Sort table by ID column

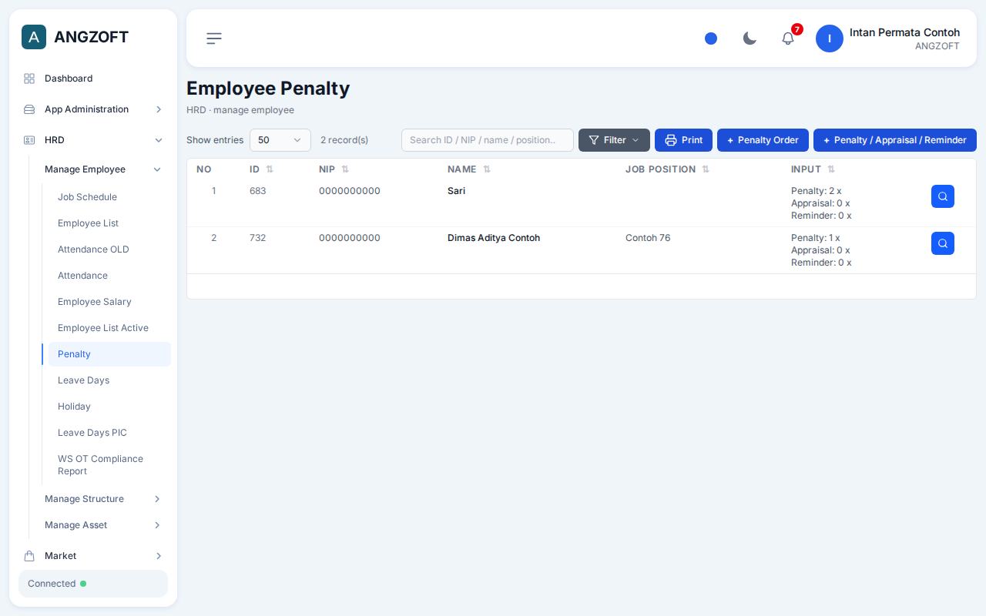click(261, 169)
